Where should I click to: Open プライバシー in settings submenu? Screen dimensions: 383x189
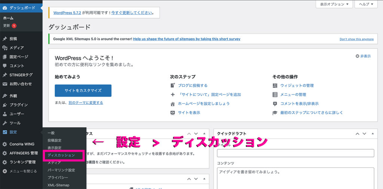click(x=58, y=177)
